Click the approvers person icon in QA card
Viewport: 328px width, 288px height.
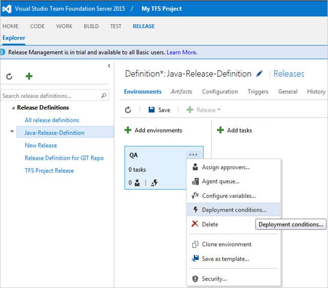pos(137,182)
